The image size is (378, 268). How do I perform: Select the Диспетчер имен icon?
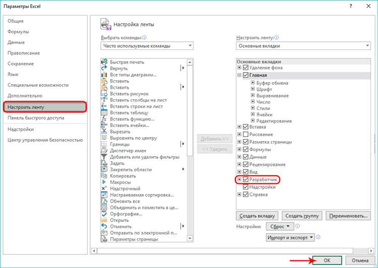pos(104,151)
